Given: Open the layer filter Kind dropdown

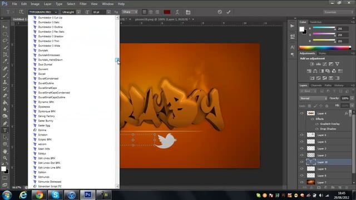Looking at the screenshot, I should [x=308, y=91].
